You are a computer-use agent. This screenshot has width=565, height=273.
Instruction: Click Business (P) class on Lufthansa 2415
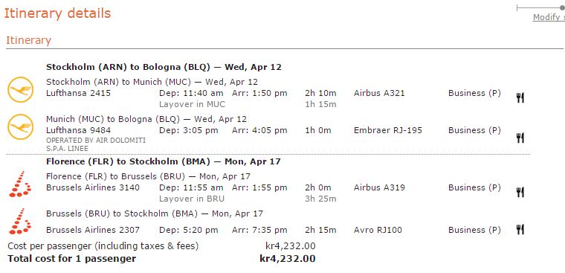(x=474, y=93)
